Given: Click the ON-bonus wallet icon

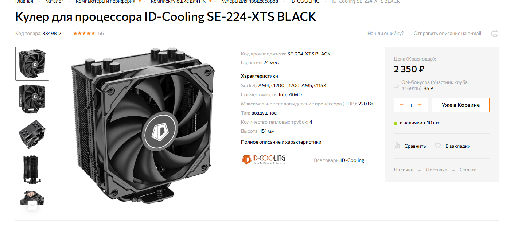Looking at the screenshot, I should click(397, 86).
